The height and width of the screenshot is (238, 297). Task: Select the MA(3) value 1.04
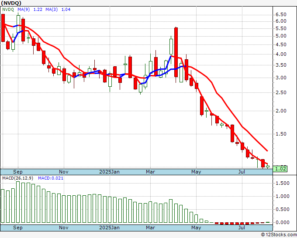(x=66, y=10)
